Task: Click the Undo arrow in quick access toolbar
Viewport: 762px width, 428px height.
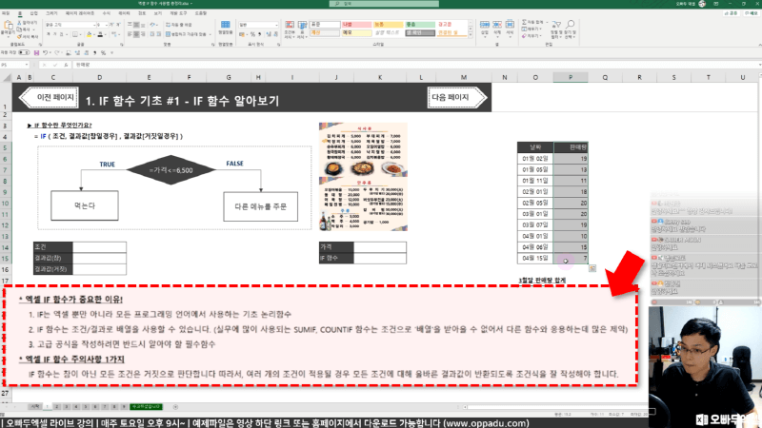Action: (x=45, y=52)
